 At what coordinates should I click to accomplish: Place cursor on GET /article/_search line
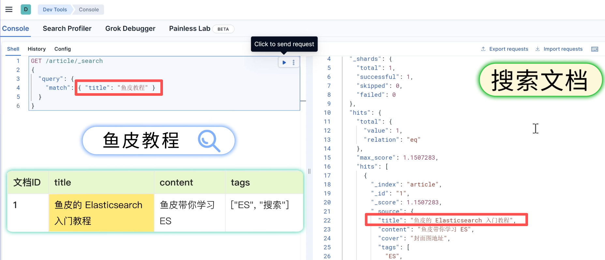(x=67, y=61)
